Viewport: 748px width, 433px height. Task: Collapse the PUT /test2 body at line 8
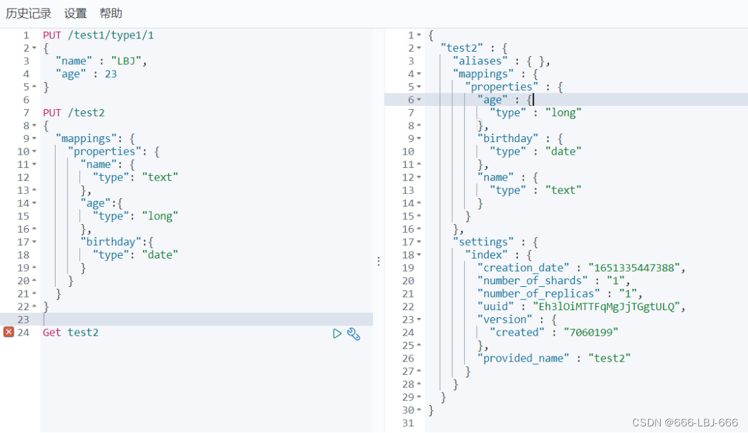(34, 126)
